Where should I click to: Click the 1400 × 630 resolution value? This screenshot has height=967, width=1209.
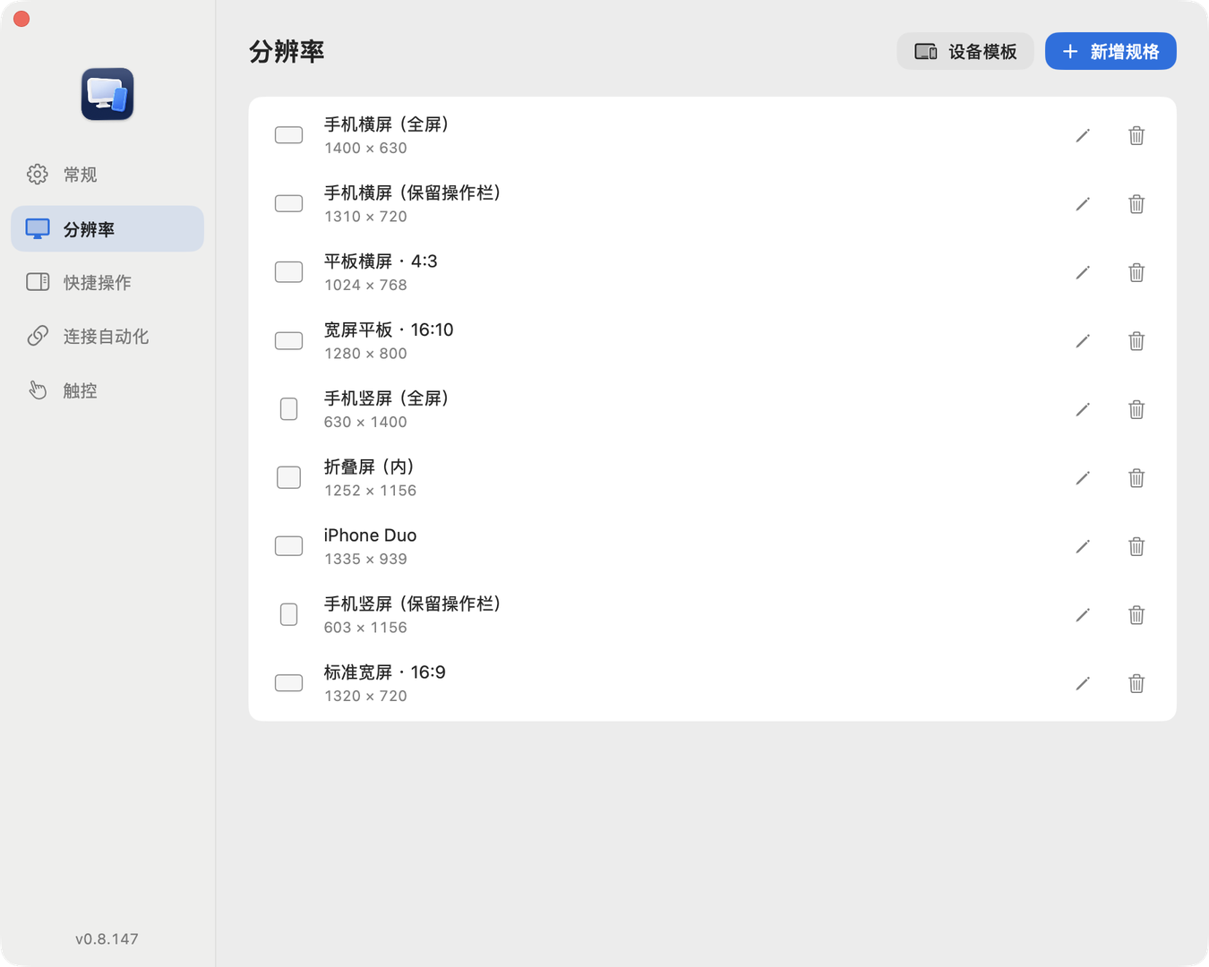[365, 148]
